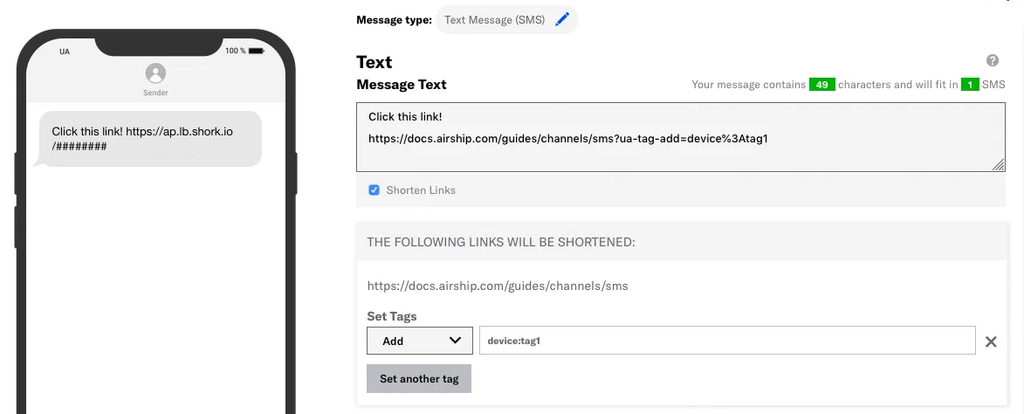Click the UA carrier label in phone preview
The height and width of the screenshot is (414, 1024).
[65, 52]
